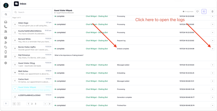217x111 pixels.
Task: Open the inbox tray icon in the sidebar
Action: click(6, 22)
